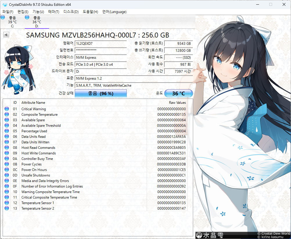The height and width of the screenshot is (239, 291).
Task: Click the features field S.M.A.R.T., TRIM
Action: (134, 85)
